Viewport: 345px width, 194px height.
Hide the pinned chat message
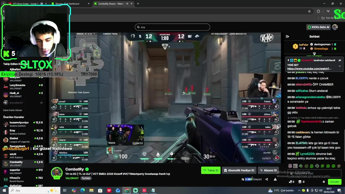340,60
